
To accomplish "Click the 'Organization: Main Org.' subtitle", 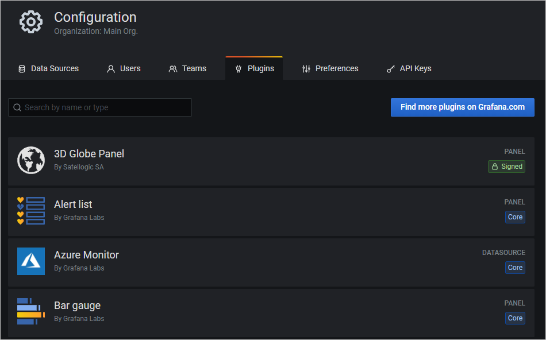I will coord(96,32).
